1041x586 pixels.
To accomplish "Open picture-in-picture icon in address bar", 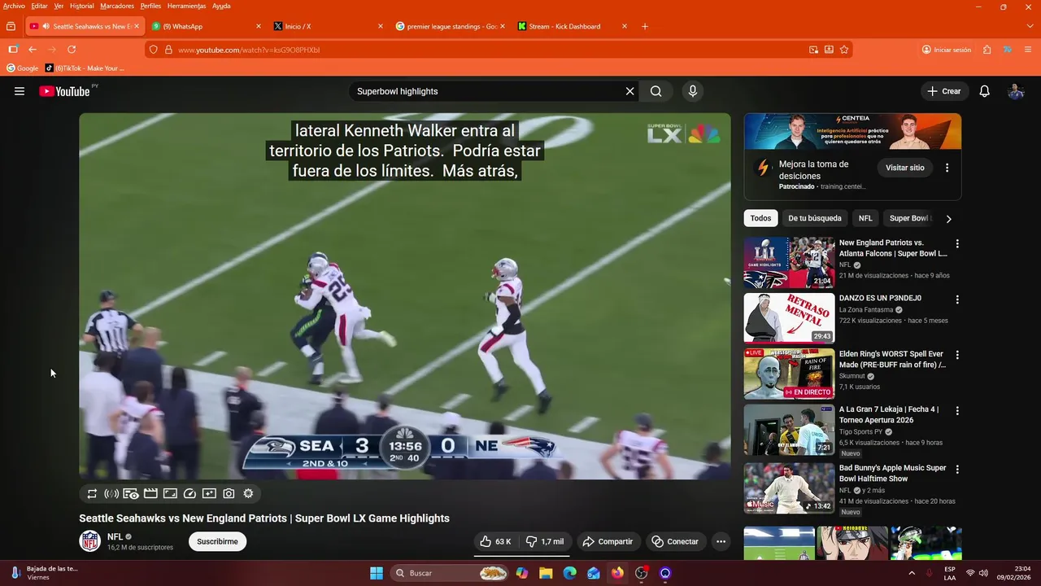I will pyautogui.click(x=813, y=50).
